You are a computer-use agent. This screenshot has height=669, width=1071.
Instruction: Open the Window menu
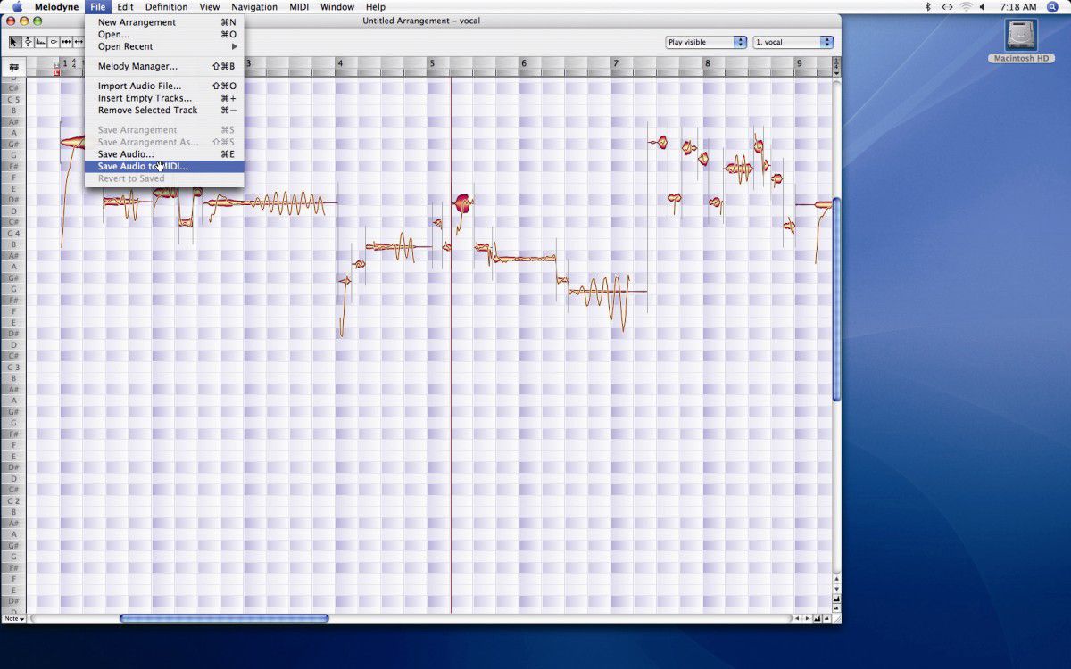337,6
